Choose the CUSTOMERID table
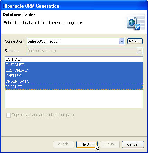Viewport: 148px width, 153px height. (74, 70)
